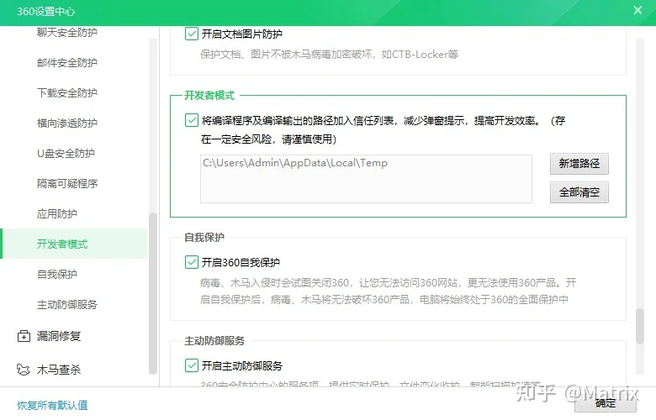Image resolution: width=656 pixels, height=420 pixels.
Task: Click the 开发者模式 section heading
Action: 209,95
